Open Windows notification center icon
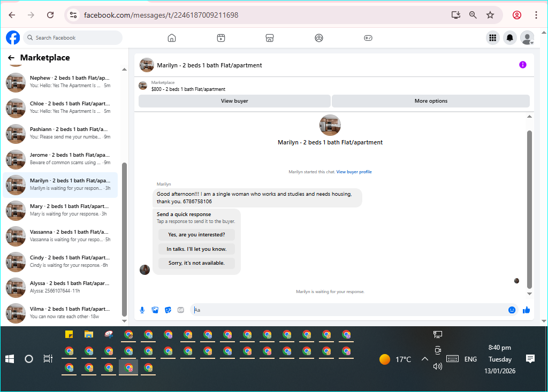The height and width of the screenshot is (392, 548). pyautogui.click(x=530, y=359)
